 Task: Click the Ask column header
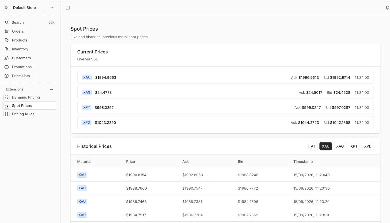186,161
